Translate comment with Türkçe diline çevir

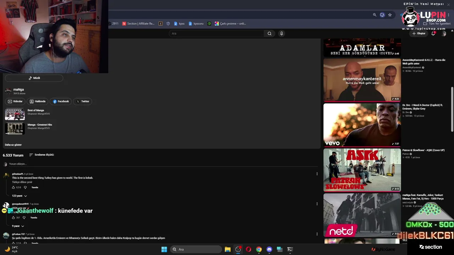coord(22,182)
